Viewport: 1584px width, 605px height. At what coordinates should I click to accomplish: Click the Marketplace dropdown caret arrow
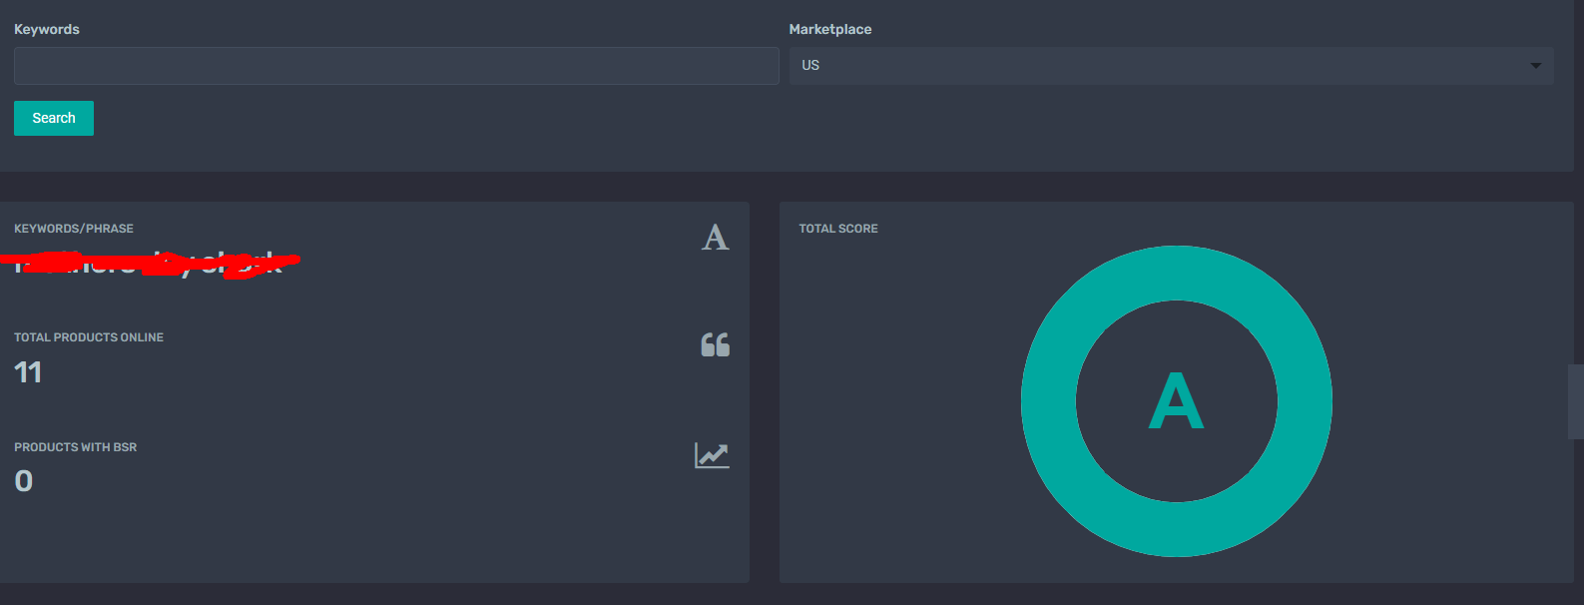(x=1535, y=66)
